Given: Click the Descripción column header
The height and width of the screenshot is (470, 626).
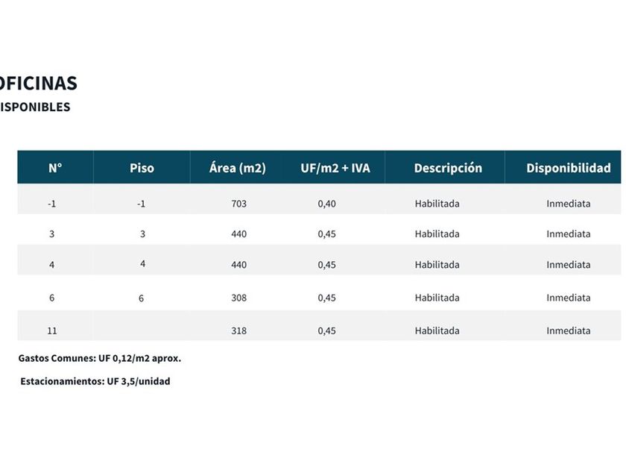Looking at the screenshot, I should (x=448, y=168).
